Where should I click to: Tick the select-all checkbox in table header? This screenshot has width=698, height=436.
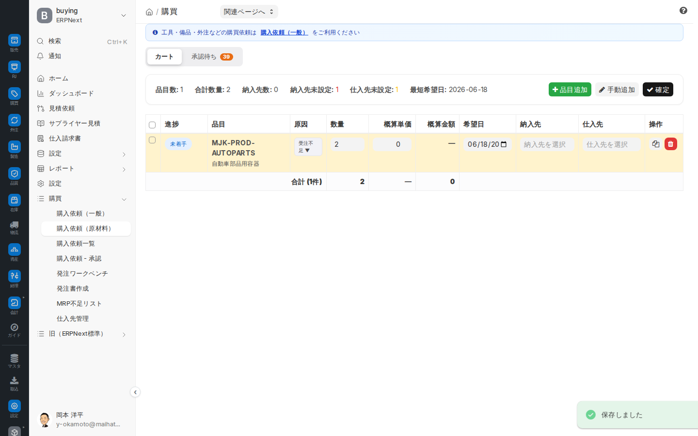pyautogui.click(x=152, y=125)
